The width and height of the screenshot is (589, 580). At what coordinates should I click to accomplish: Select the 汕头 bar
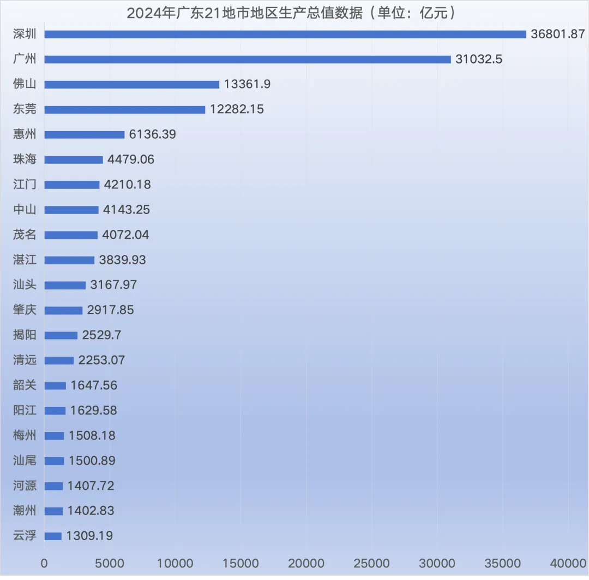65,285
